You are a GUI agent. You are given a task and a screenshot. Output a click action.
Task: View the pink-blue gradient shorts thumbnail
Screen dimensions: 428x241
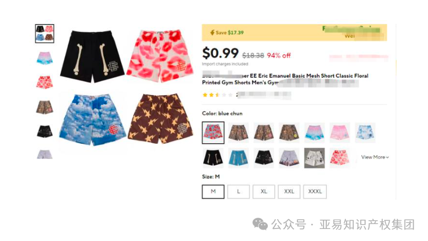point(44,58)
